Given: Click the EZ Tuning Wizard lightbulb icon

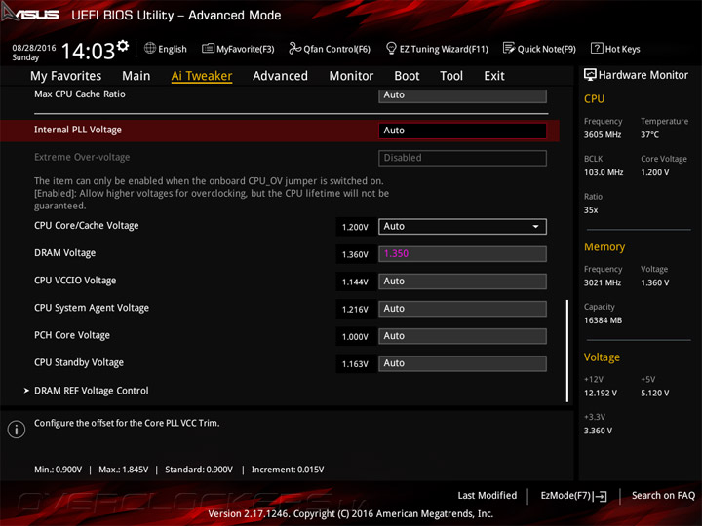Looking at the screenshot, I should click(x=391, y=48).
